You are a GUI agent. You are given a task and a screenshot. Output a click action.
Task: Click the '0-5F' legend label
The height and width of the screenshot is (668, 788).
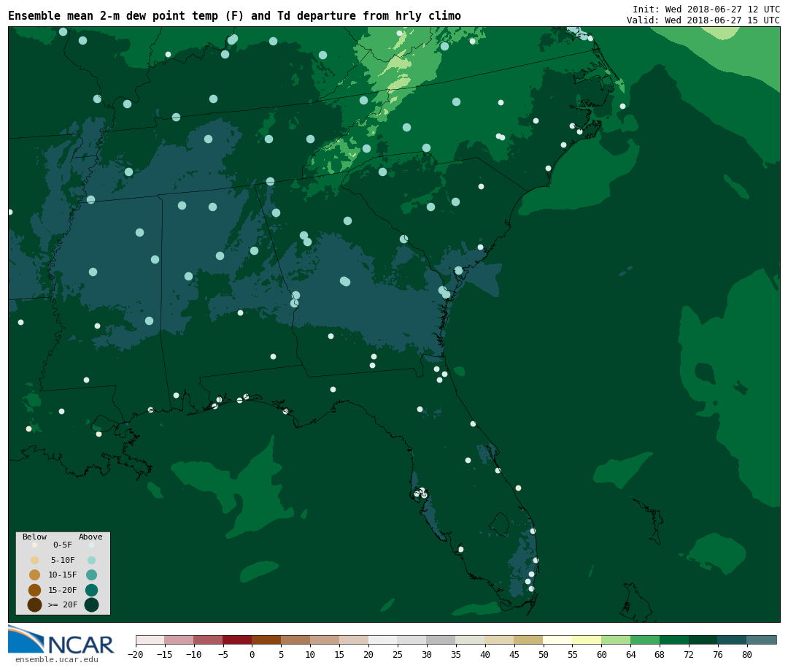click(x=63, y=545)
